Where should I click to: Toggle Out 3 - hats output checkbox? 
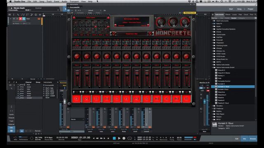44,88
